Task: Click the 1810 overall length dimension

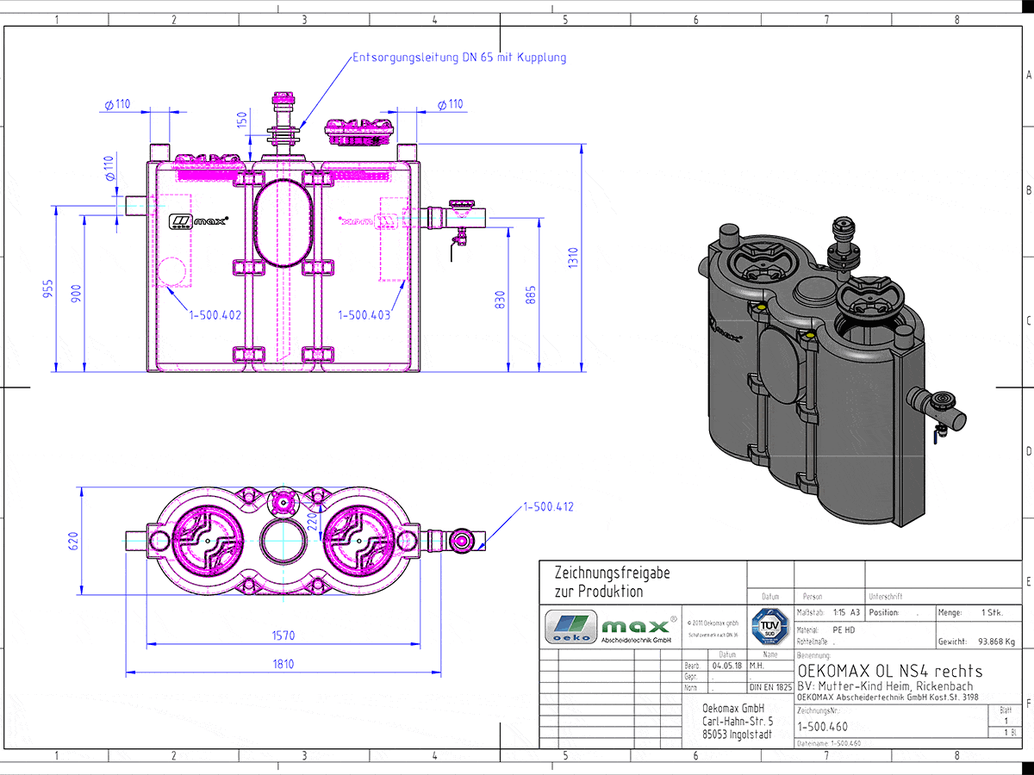Action: tap(283, 664)
